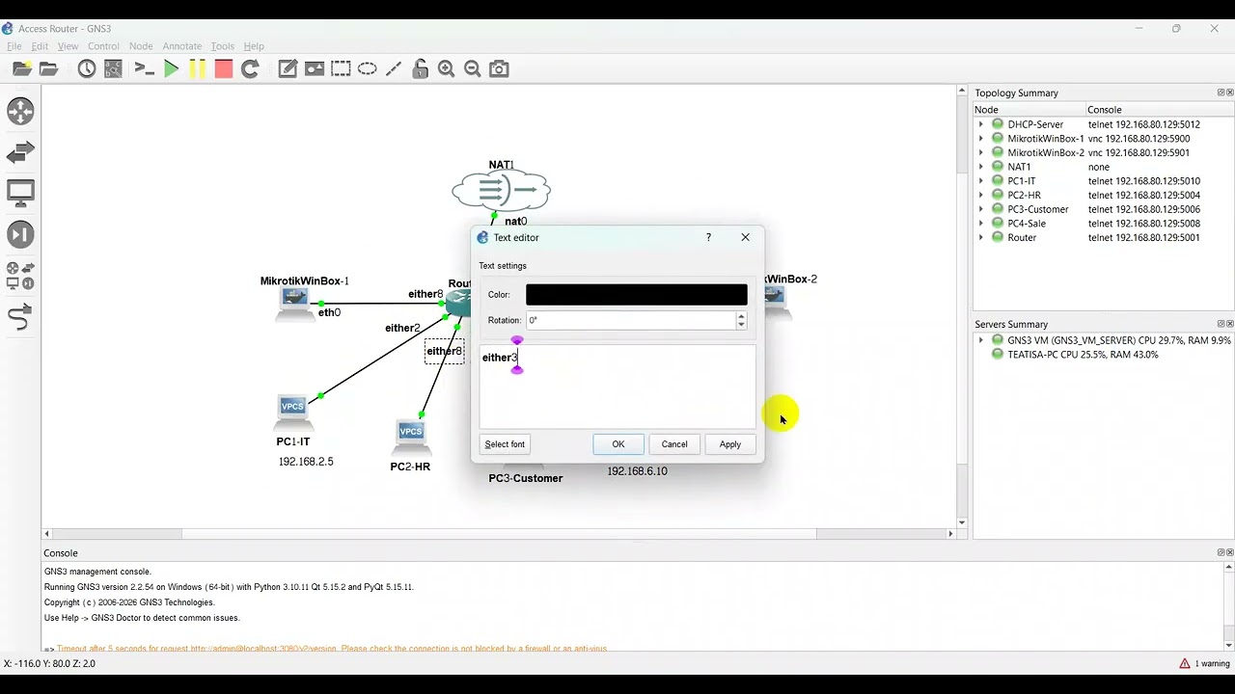Expand Router node in Topology Summary

tap(981, 237)
